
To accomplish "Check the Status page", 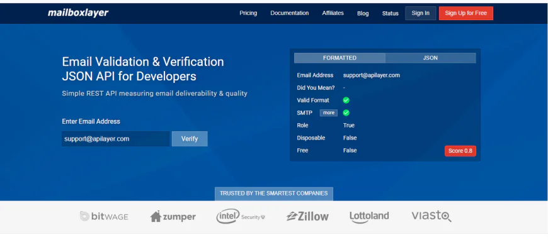I will (x=390, y=13).
